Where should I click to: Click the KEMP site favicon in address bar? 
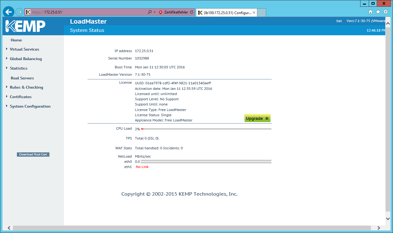(28, 12)
